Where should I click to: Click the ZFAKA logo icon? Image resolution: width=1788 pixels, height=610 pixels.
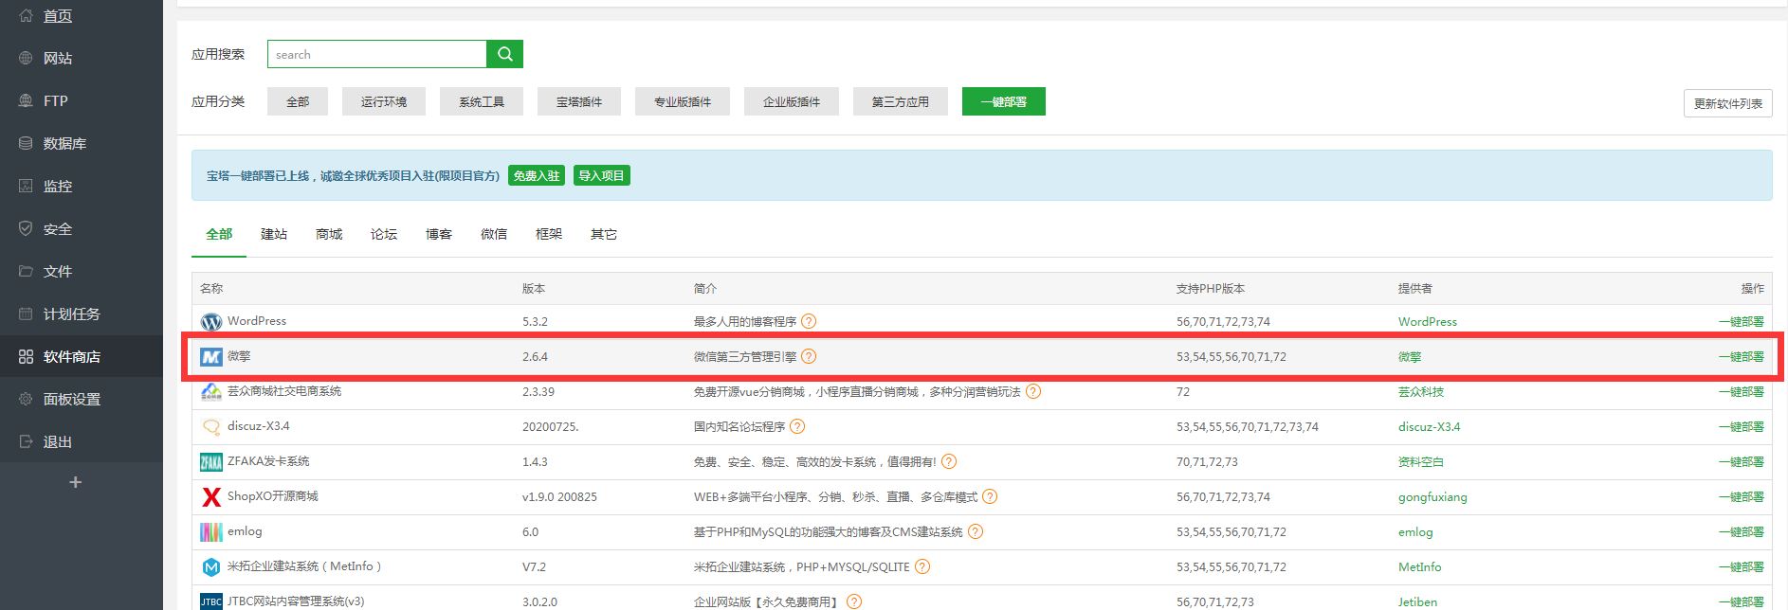pos(211,462)
